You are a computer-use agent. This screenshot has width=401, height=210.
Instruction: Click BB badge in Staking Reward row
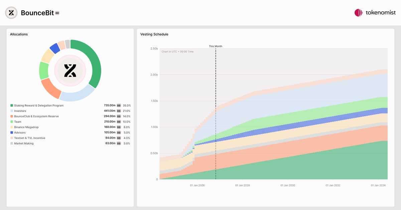[119, 106]
